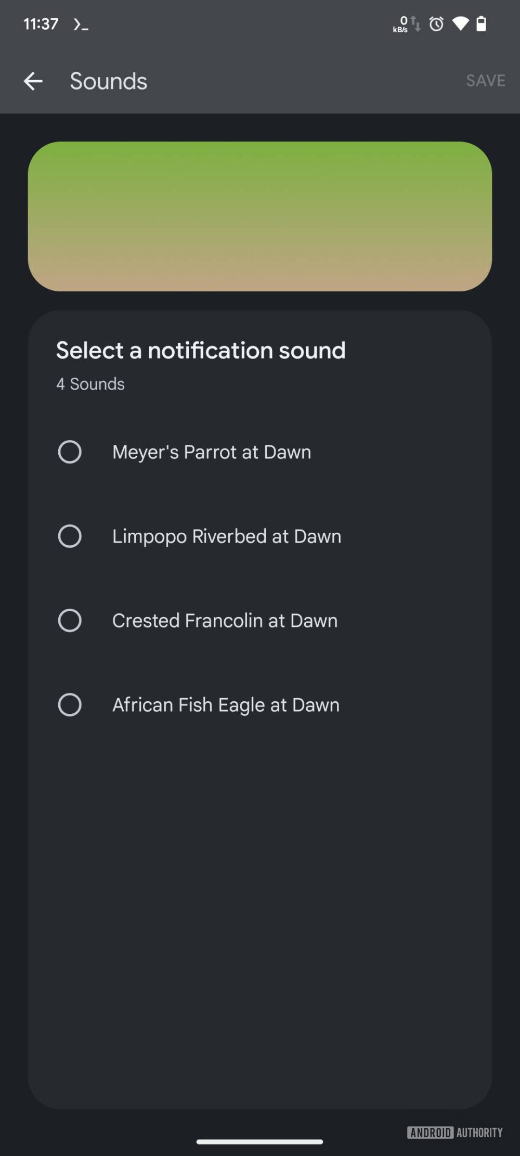Screen dimensions: 520x1156
Task: Select Meyer's Parrot at Dawn radio button
Action: pyautogui.click(x=70, y=452)
